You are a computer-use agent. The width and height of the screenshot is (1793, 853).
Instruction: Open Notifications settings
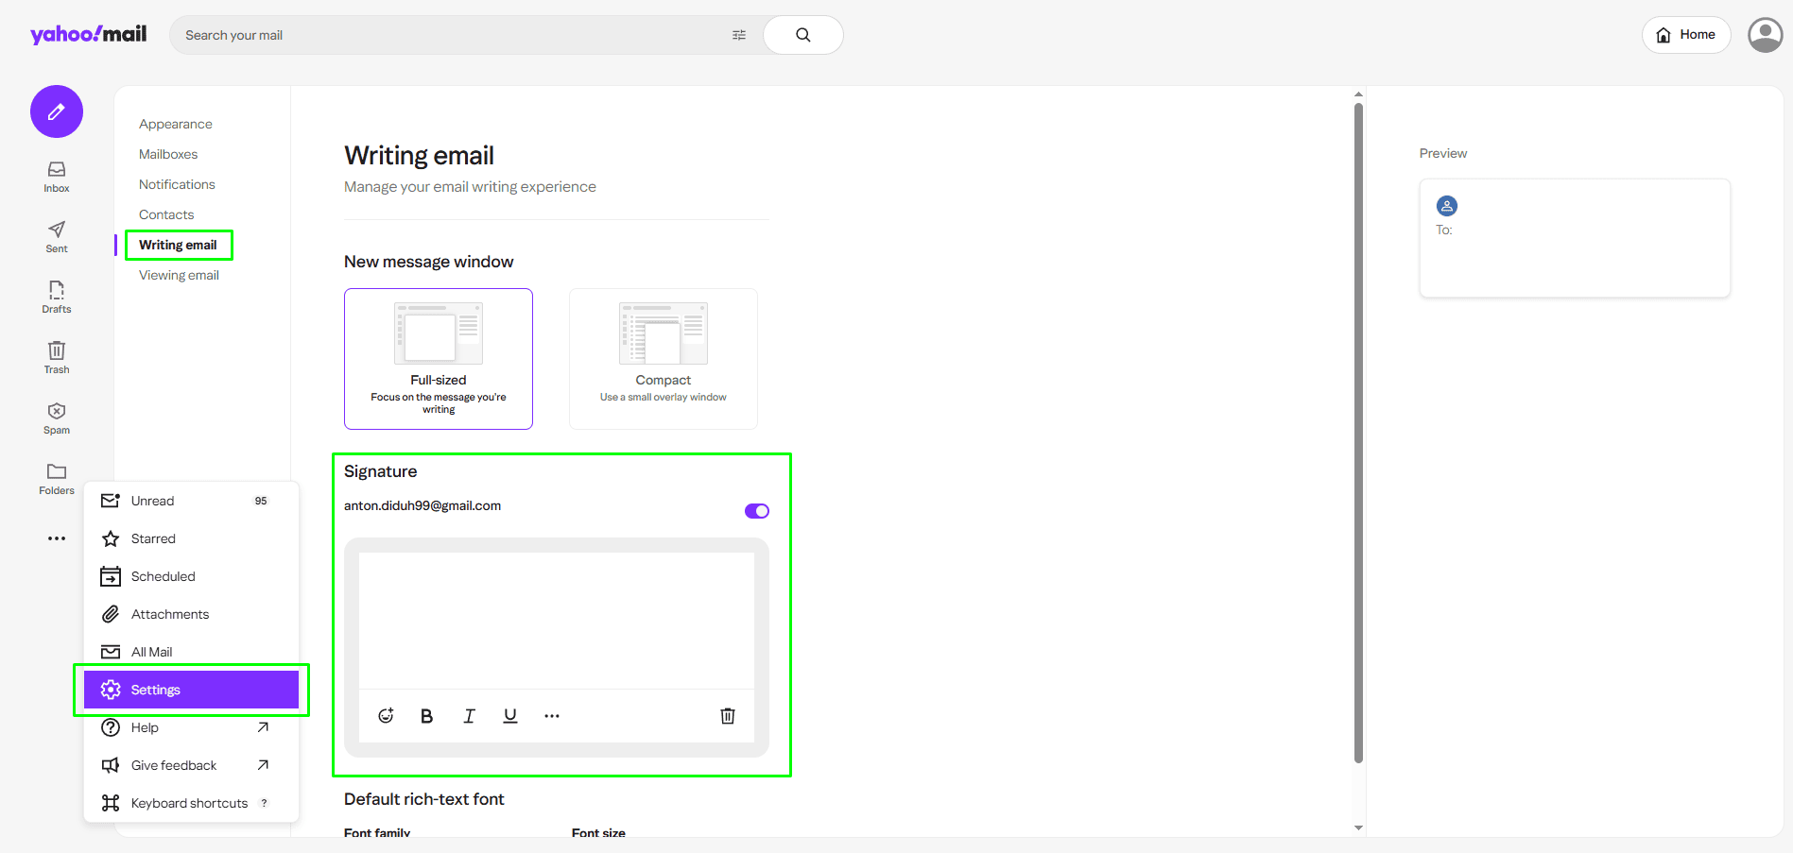177,184
